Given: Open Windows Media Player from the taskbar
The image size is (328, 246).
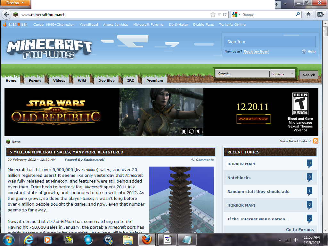Looking at the screenshot, I should [48, 240].
